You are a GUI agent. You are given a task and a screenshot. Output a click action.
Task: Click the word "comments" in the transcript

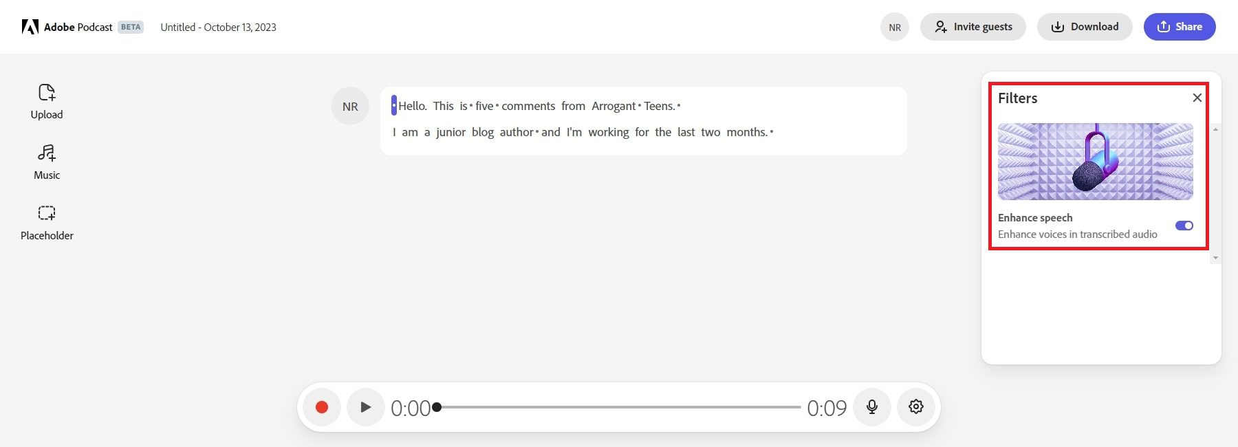(x=528, y=106)
